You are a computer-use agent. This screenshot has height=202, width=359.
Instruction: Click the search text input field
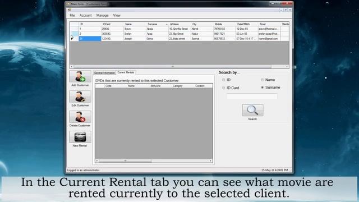coord(252,97)
